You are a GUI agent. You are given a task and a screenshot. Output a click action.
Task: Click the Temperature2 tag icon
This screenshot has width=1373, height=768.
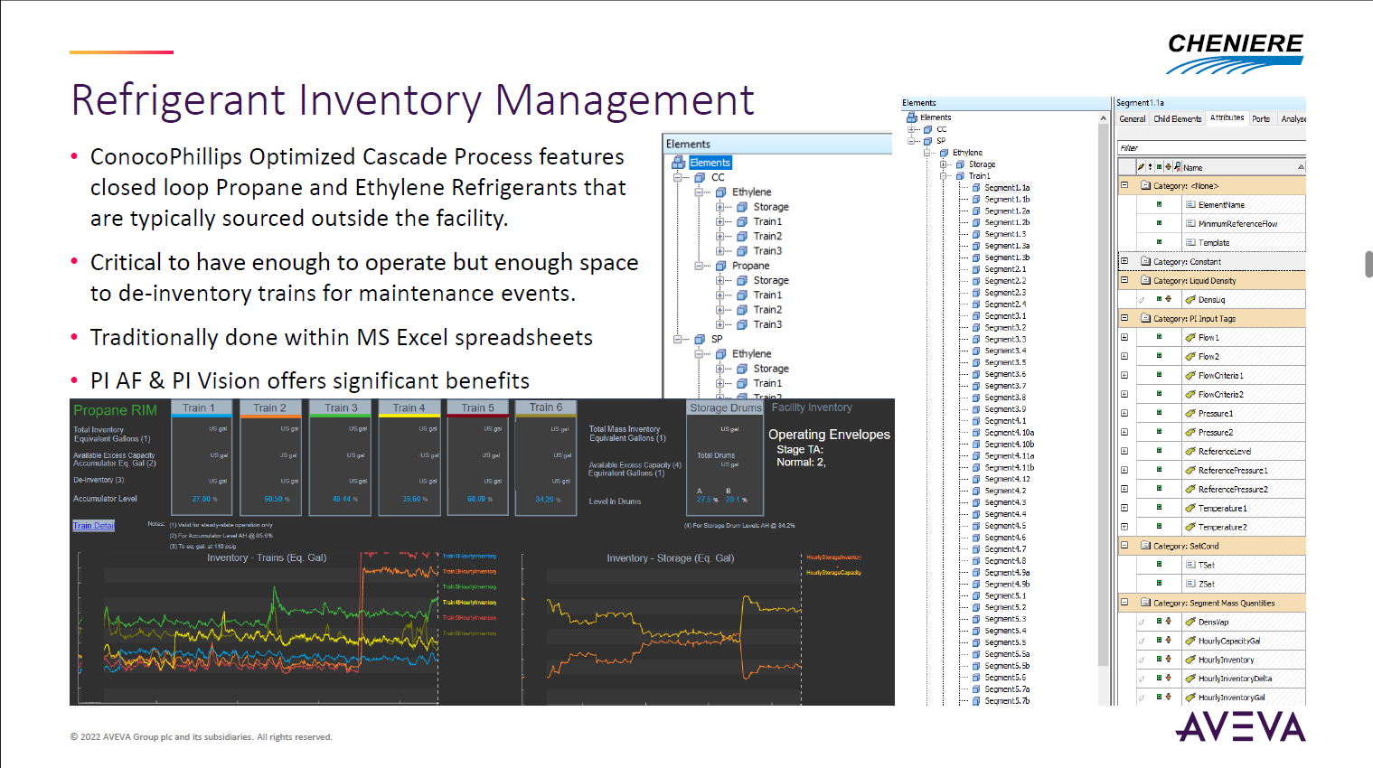(1190, 528)
